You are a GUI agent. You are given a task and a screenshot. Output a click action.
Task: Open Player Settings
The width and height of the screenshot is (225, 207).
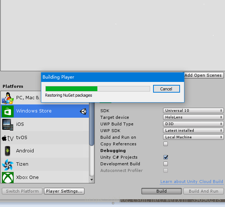point(64,191)
